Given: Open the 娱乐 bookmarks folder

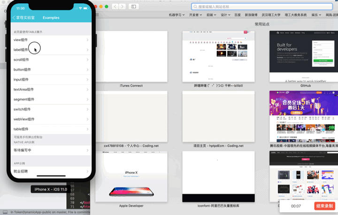Looking at the screenshot, I should tap(316, 15).
